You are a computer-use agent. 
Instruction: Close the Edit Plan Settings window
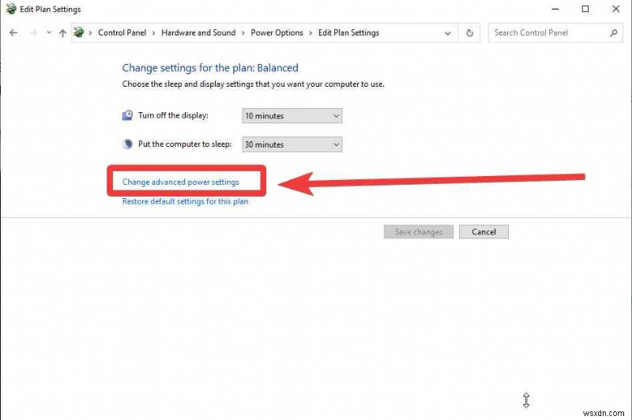click(x=616, y=9)
